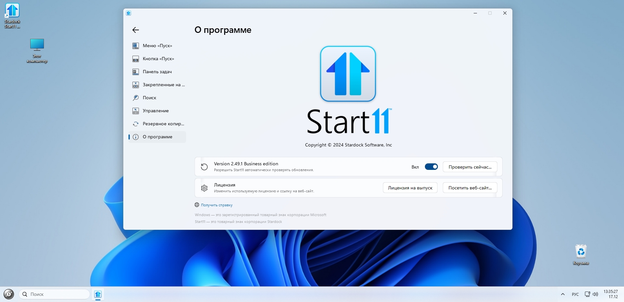Click the Version 2.49.1 Business edition text
This screenshot has width=624, height=302.
coord(246,164)
